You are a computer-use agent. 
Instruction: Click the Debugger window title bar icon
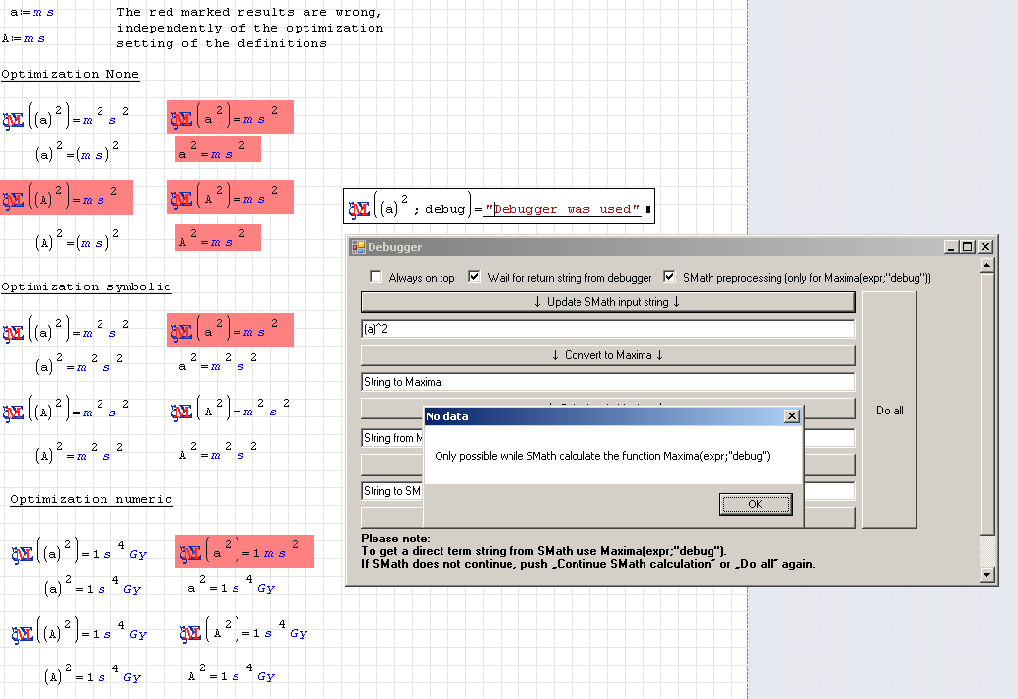click(358, 247)
